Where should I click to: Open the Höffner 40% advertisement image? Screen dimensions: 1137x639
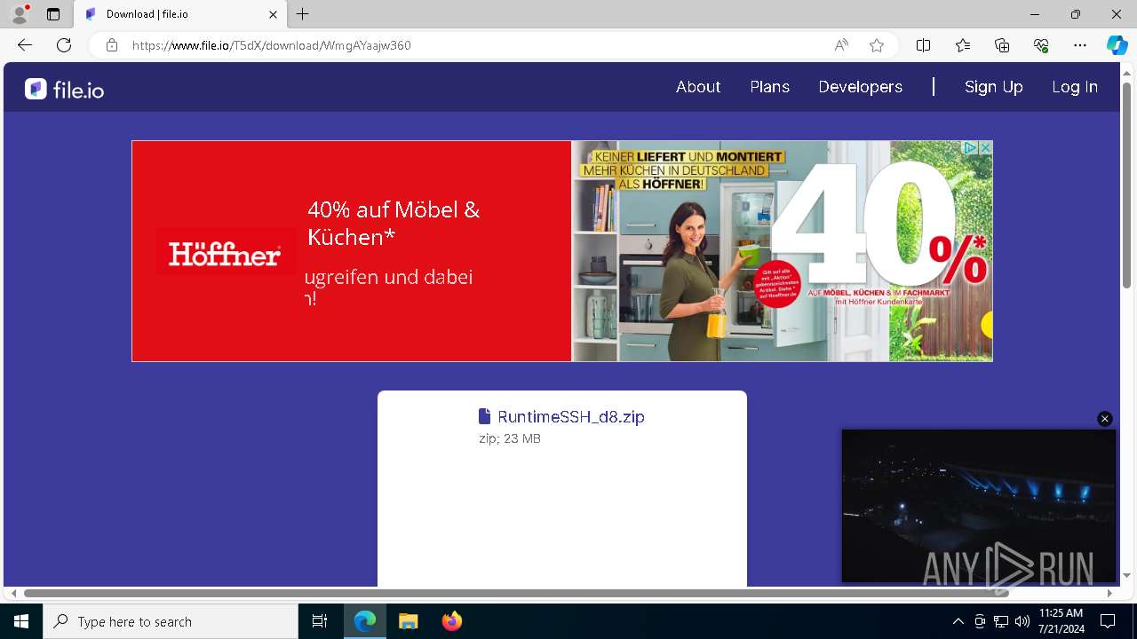pos(782,251)
